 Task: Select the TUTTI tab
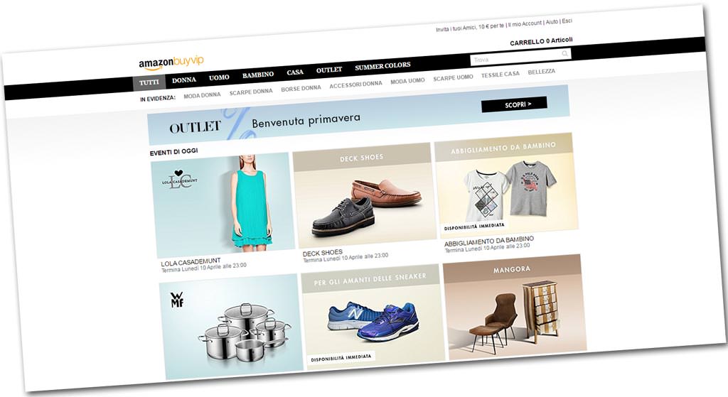point(149,82)
